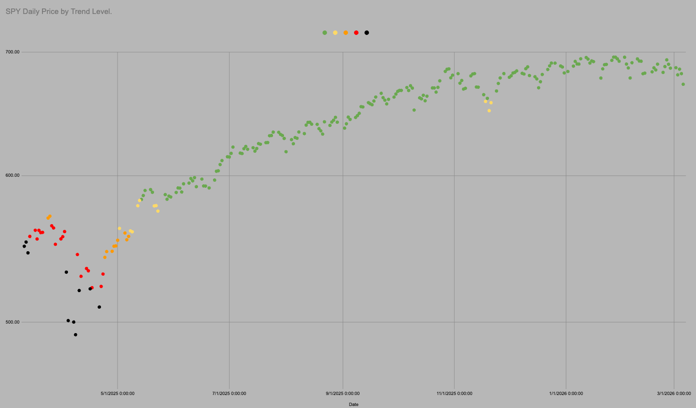
Task: Click the 500.00 y-axis label
Action: point(12,322)
